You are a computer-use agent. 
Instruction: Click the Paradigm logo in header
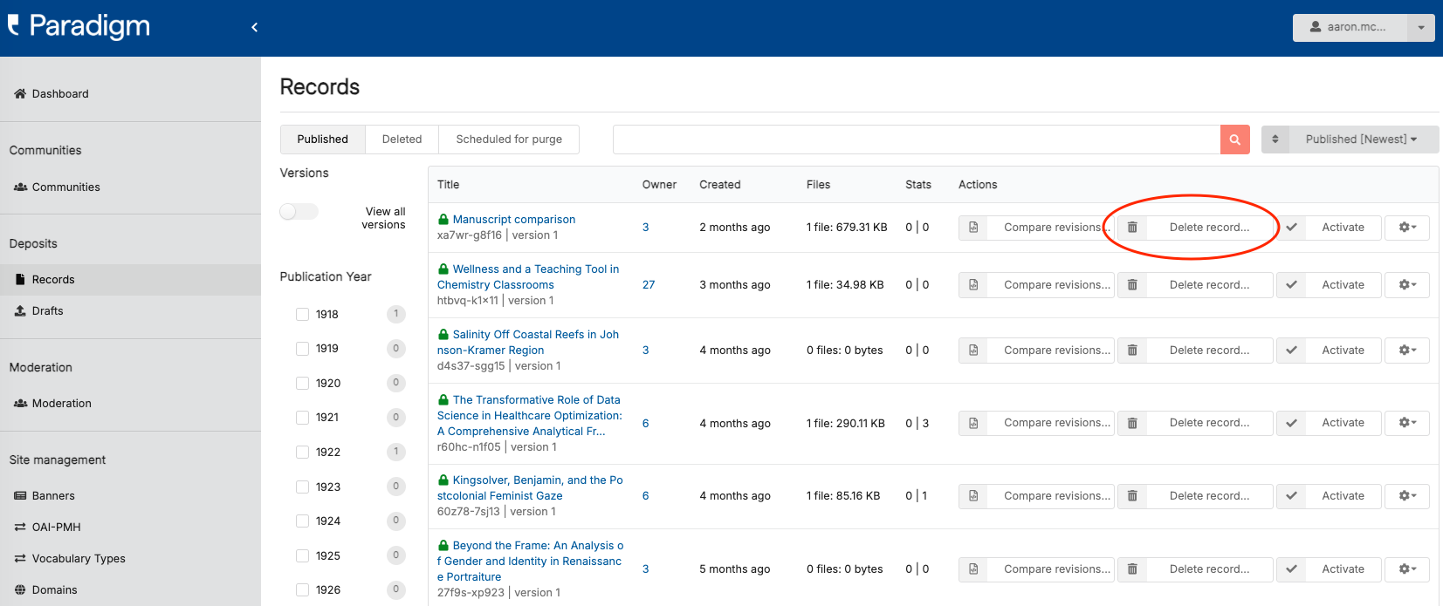[x=79, y=26]
